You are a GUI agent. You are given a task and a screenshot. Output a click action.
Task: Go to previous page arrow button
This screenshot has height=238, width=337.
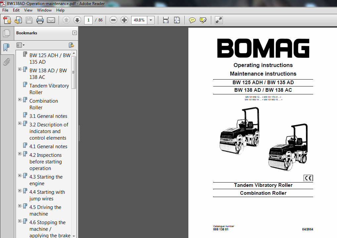[66, 20]
